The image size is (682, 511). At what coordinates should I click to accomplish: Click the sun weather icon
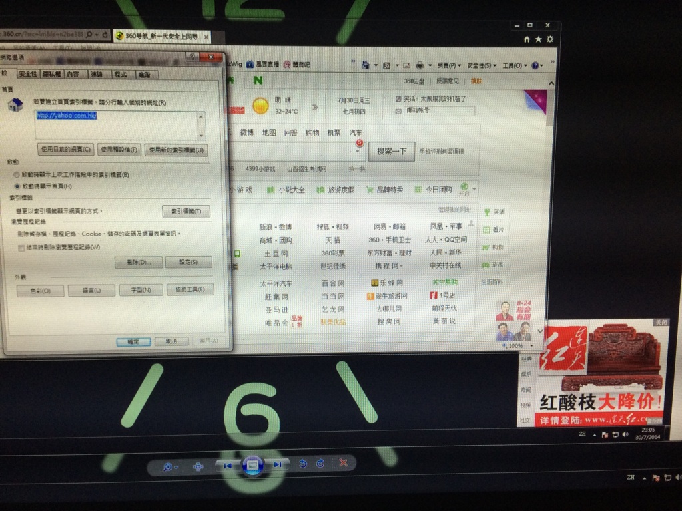point(261,106)
